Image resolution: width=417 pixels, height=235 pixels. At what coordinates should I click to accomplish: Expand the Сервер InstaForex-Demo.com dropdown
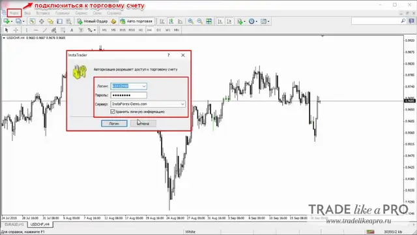(182, 104)
